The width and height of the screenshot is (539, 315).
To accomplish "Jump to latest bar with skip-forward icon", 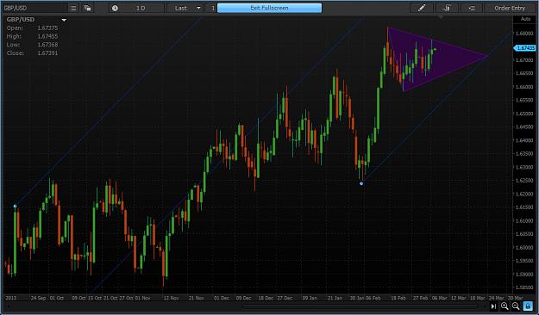I will click(493, 306).
